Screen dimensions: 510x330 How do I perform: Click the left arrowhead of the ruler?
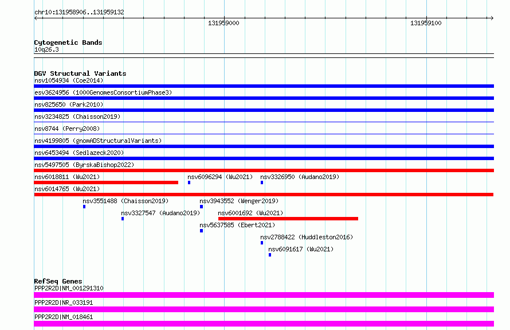(x=36, y=18)
